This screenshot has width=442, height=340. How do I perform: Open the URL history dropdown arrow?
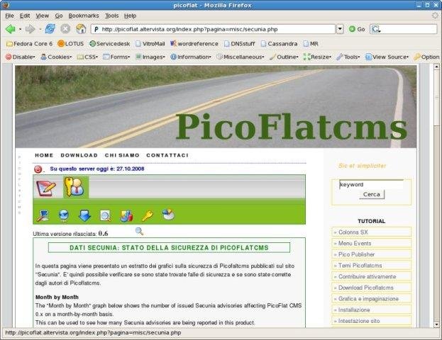(x=340, y=29)
